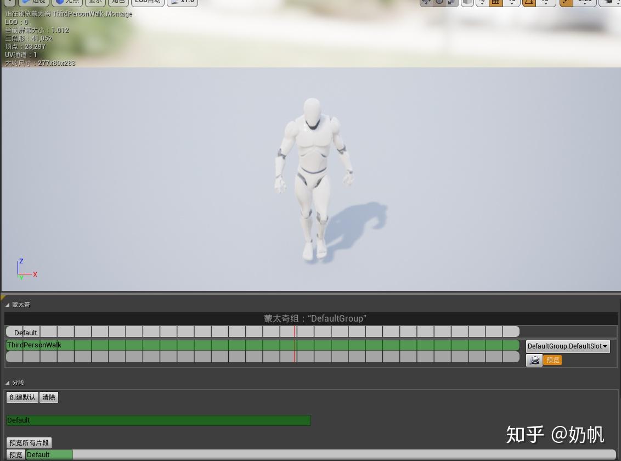Toggle rotation snapping in the viewport toolbar
The height and width of the screenshot is (461, 621).
[x=528, y=3]
